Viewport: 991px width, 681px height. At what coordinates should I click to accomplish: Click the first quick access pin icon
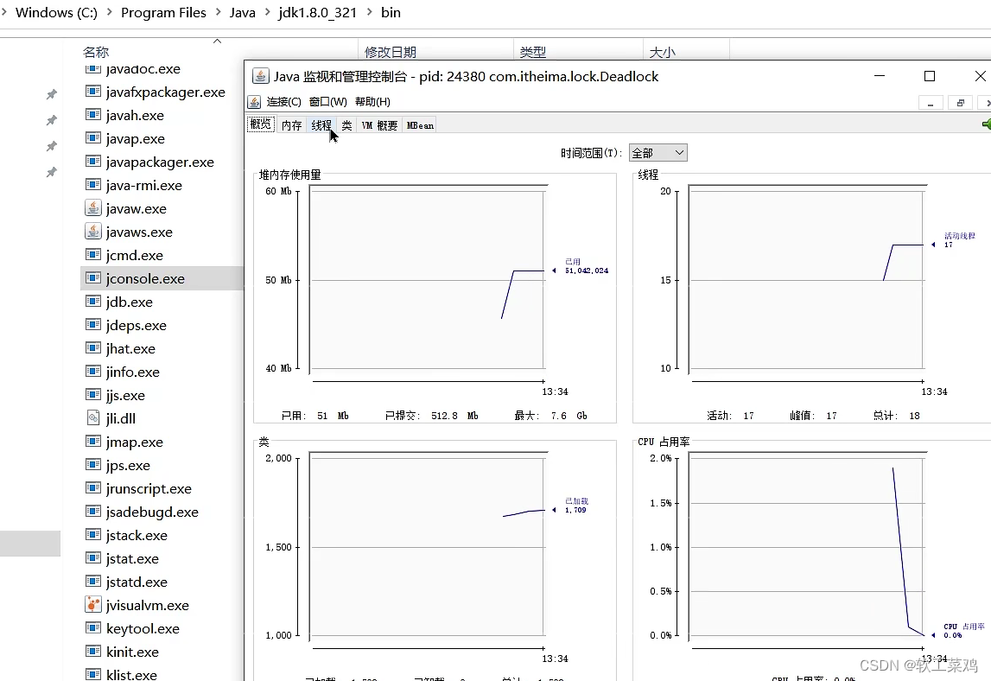pyautogui.click(x=52, y=94)
